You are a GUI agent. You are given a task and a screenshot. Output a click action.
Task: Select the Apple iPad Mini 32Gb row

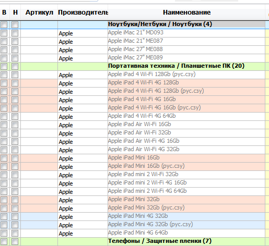(186, 200)
